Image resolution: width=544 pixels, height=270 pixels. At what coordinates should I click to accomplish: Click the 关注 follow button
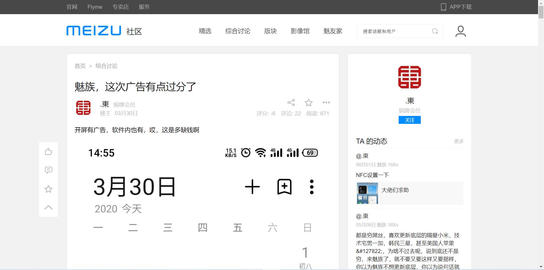point(409,120)
